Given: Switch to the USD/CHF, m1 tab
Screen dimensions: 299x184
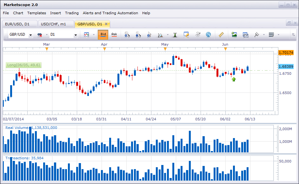Looking at the screenshot, I should [54, 24].
